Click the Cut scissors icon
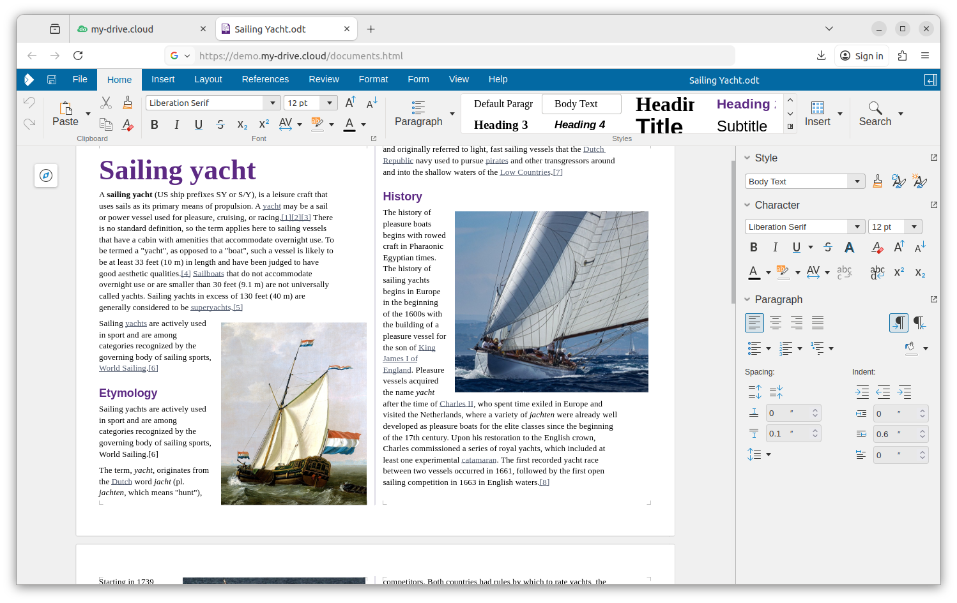The image size is (957, 603). click(x=106, y=103)
